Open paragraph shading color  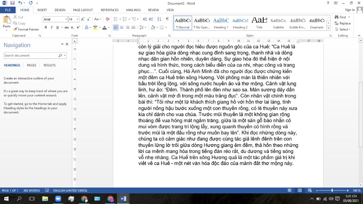[157, 27]
